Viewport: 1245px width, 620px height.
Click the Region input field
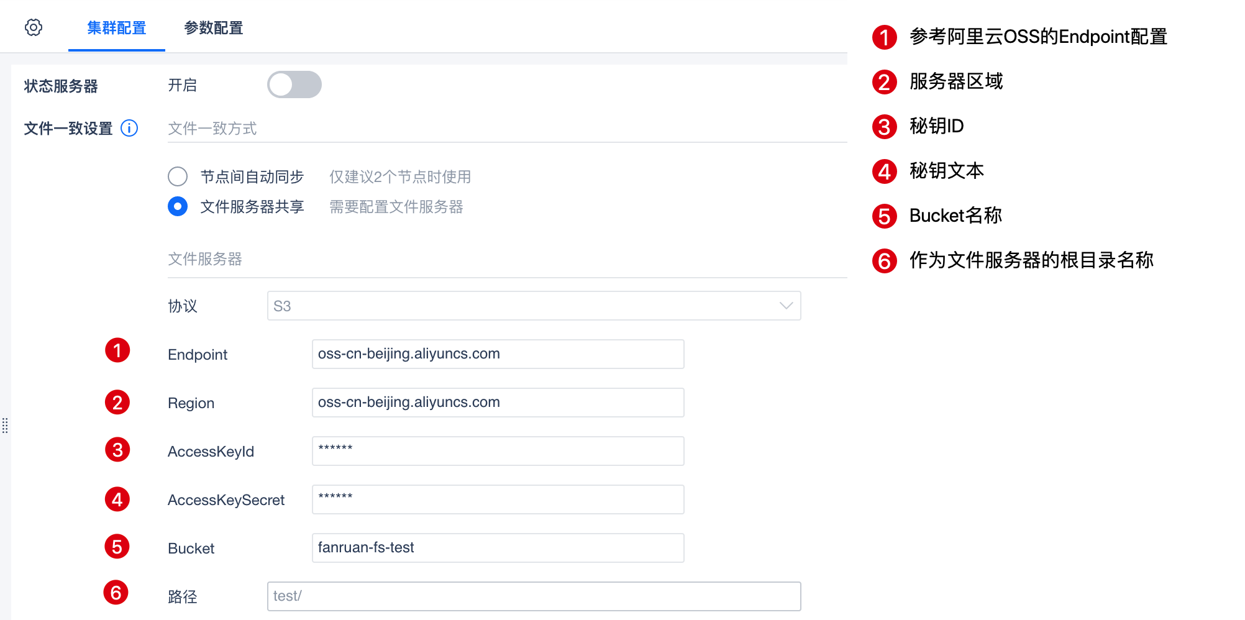coord(498,403)
